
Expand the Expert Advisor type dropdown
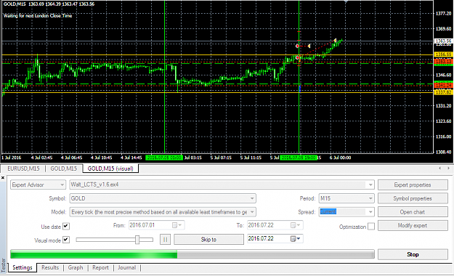[x=62, y=184]
